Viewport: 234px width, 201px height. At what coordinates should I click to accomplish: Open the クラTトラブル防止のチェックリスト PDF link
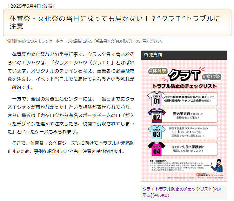click(182, 192)
